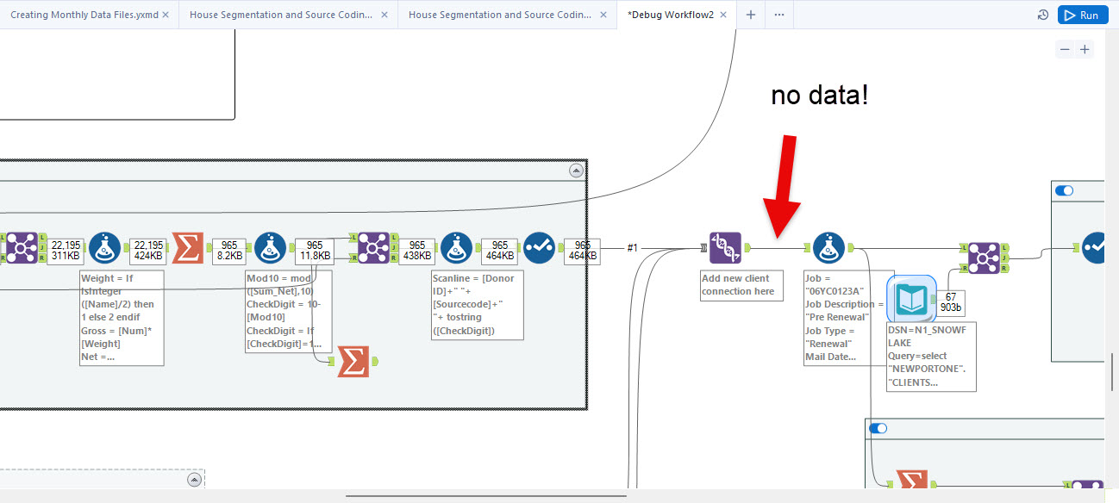Click the "DSN=N1_SNOWFLAKE" annotation

(x=931, y=357)
